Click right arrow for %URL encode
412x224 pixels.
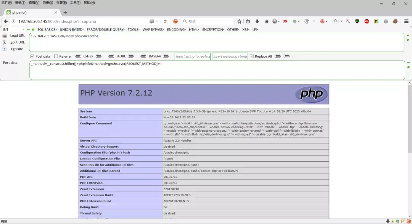[131, 56]
